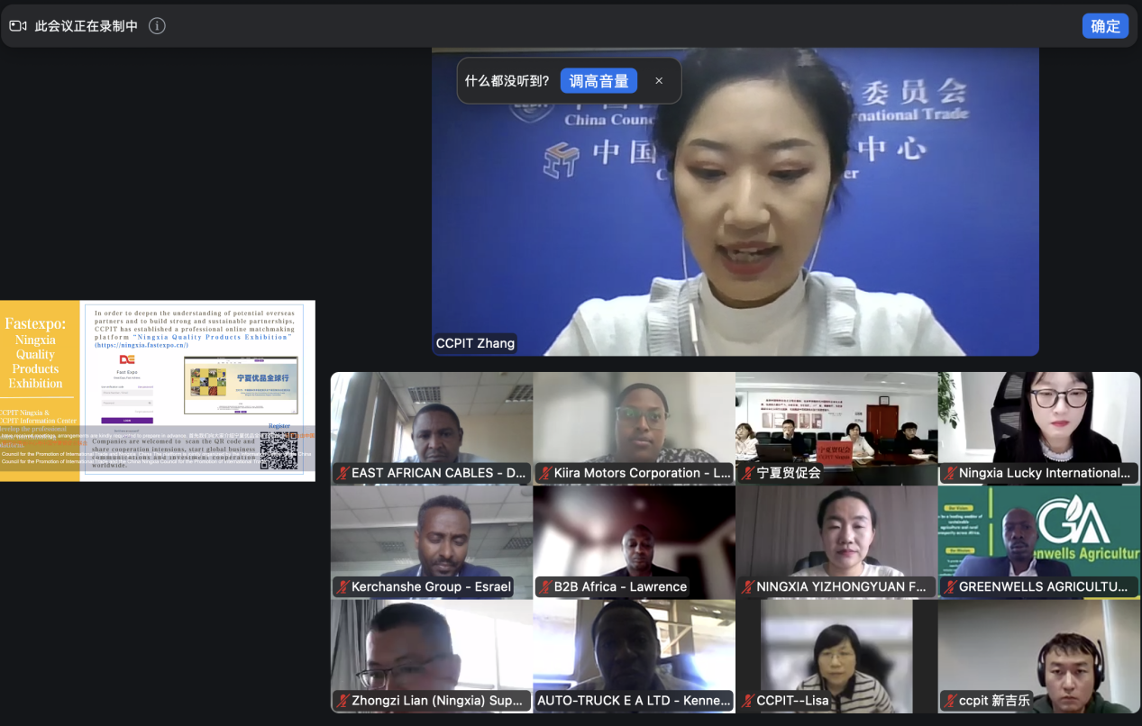The height and width of the screenshot is (726, 1142).
Task: Click muted mic icon for Kiira Motors Corporation
Action: pyautogui.click(x=544, y=473)
